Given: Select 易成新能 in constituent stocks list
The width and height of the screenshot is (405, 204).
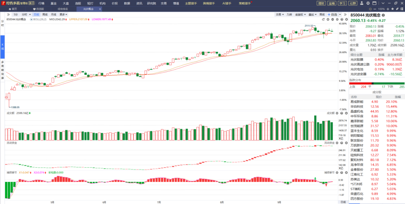Looking at the screenshot, I should [x=357, y=102].
